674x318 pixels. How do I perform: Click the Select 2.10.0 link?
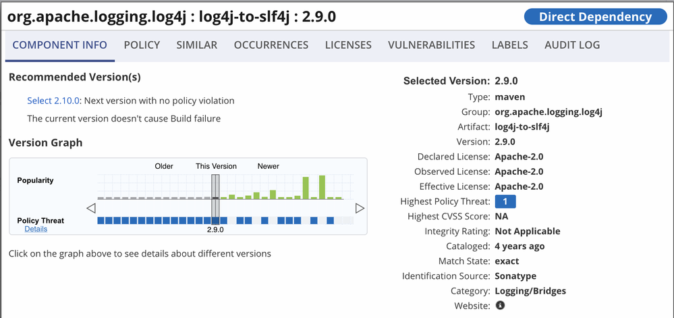tap(53, 101)
